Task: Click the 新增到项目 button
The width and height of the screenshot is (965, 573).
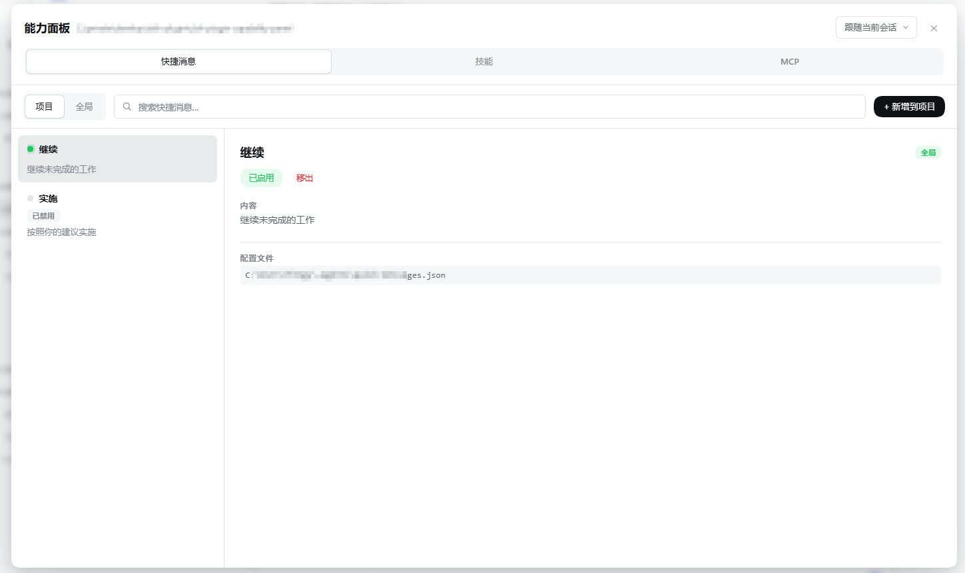Action: 909,107
